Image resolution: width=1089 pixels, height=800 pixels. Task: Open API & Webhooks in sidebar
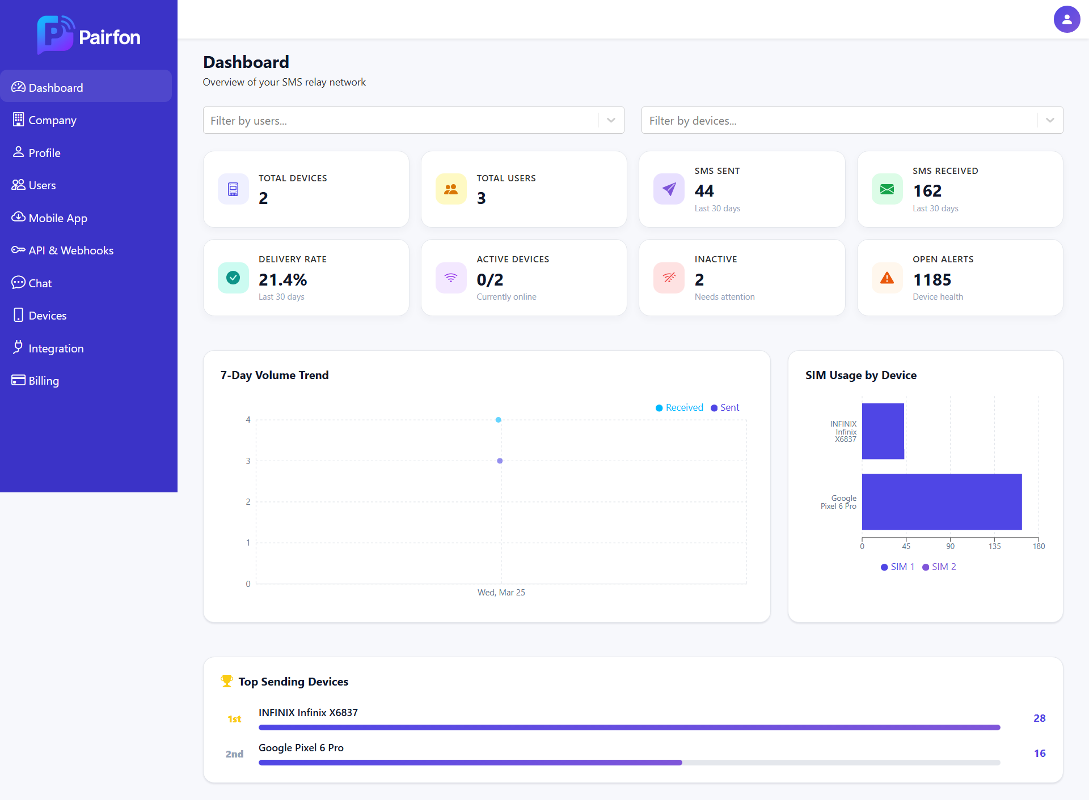point(71,250)
